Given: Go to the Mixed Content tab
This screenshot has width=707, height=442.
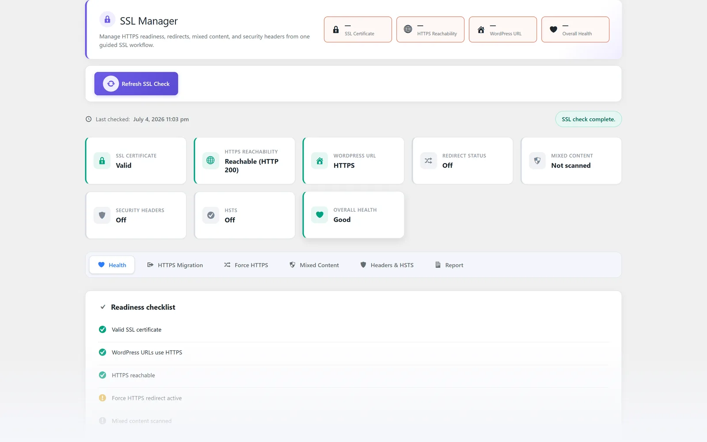Looking at the screenshot, I should click(314, 265).
